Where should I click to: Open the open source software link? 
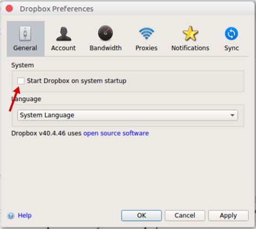coord(116,133)
